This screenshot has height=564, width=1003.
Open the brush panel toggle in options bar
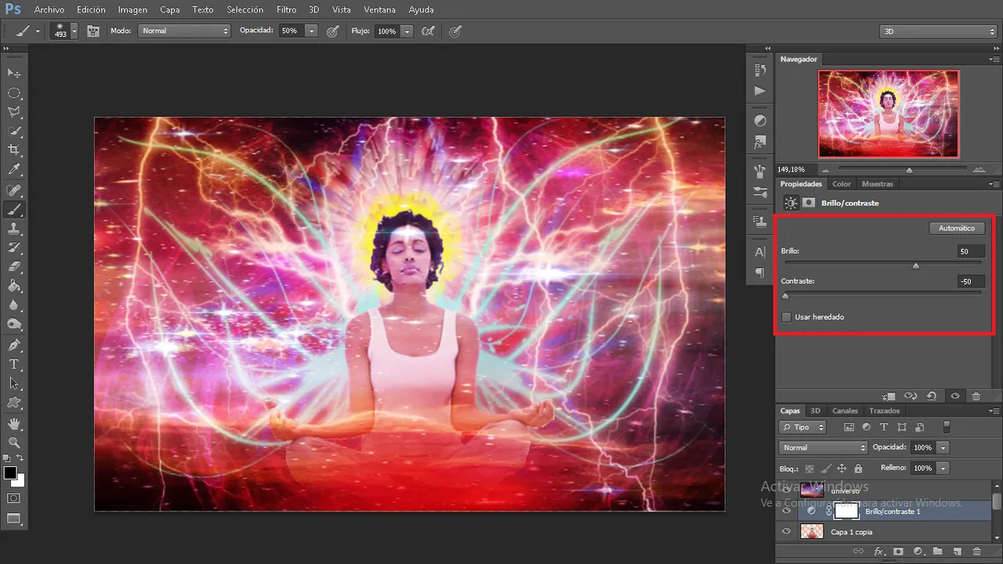(x=93, y=31)
